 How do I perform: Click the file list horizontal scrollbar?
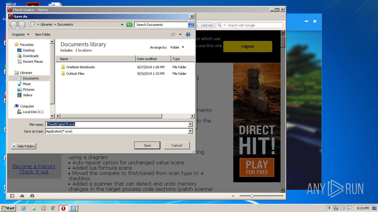[111, 116]
